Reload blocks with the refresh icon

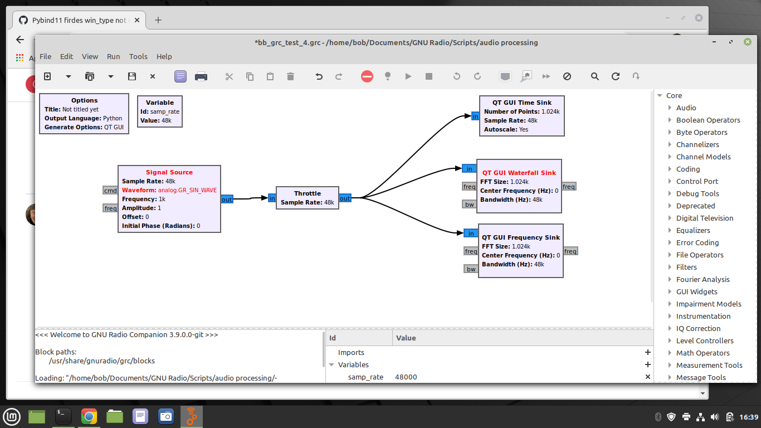pyautogui.click(x=616, y=76)
